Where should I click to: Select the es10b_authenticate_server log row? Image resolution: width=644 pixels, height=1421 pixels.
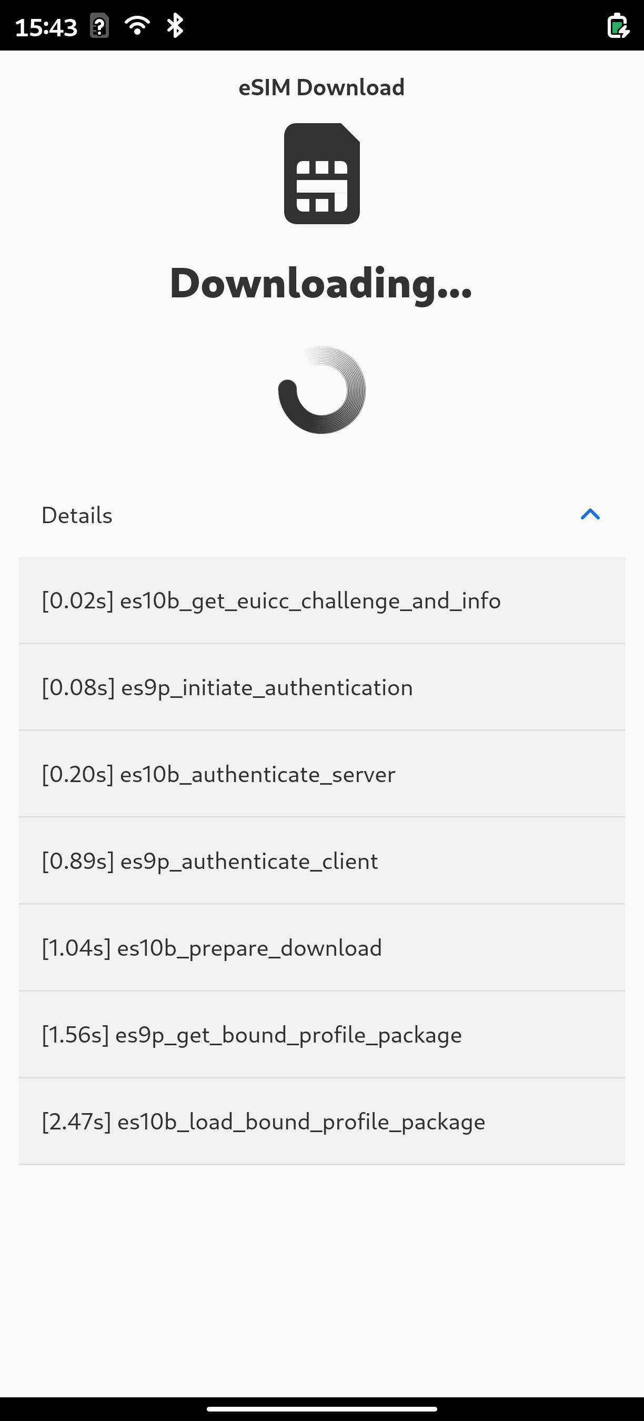point(321,774)
